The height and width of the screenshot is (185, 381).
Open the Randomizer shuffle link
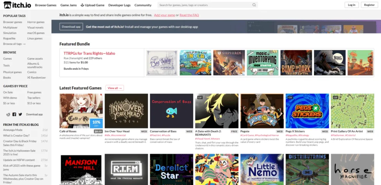point(37,78)
